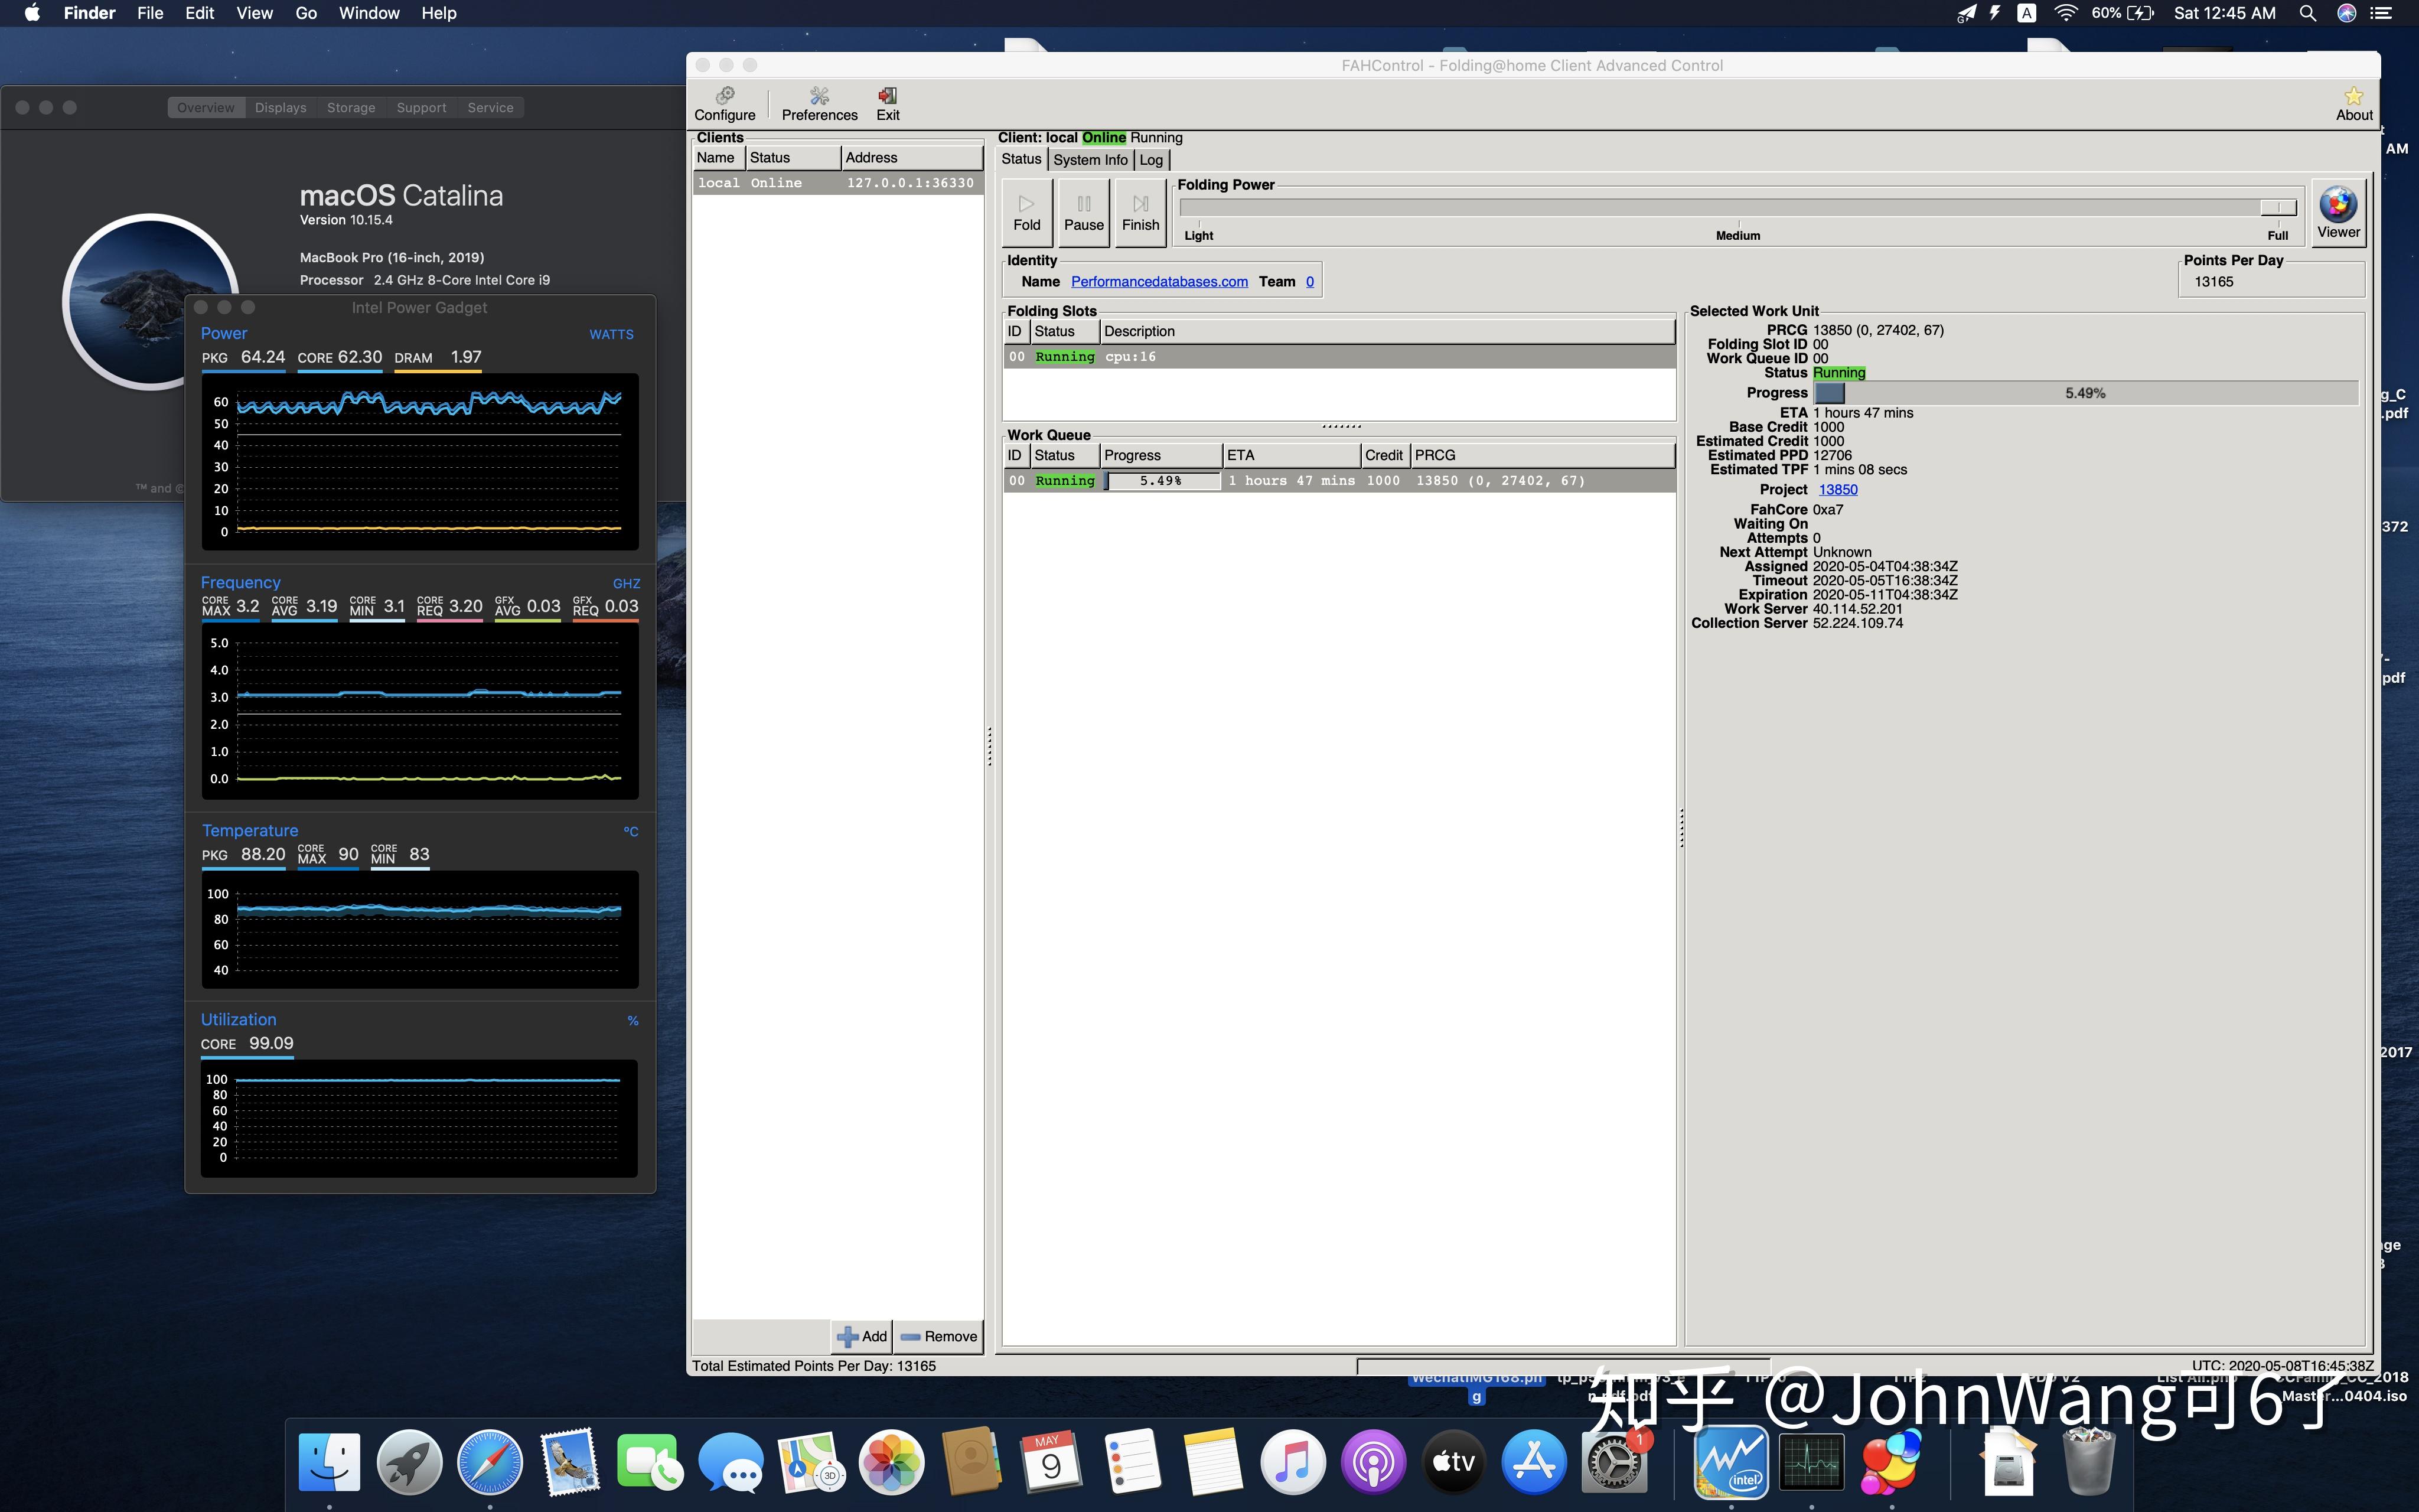Screen dimensions: 2419x1512
Task: Switch to the System Info tab
Action: click(x=1091, y=160)
